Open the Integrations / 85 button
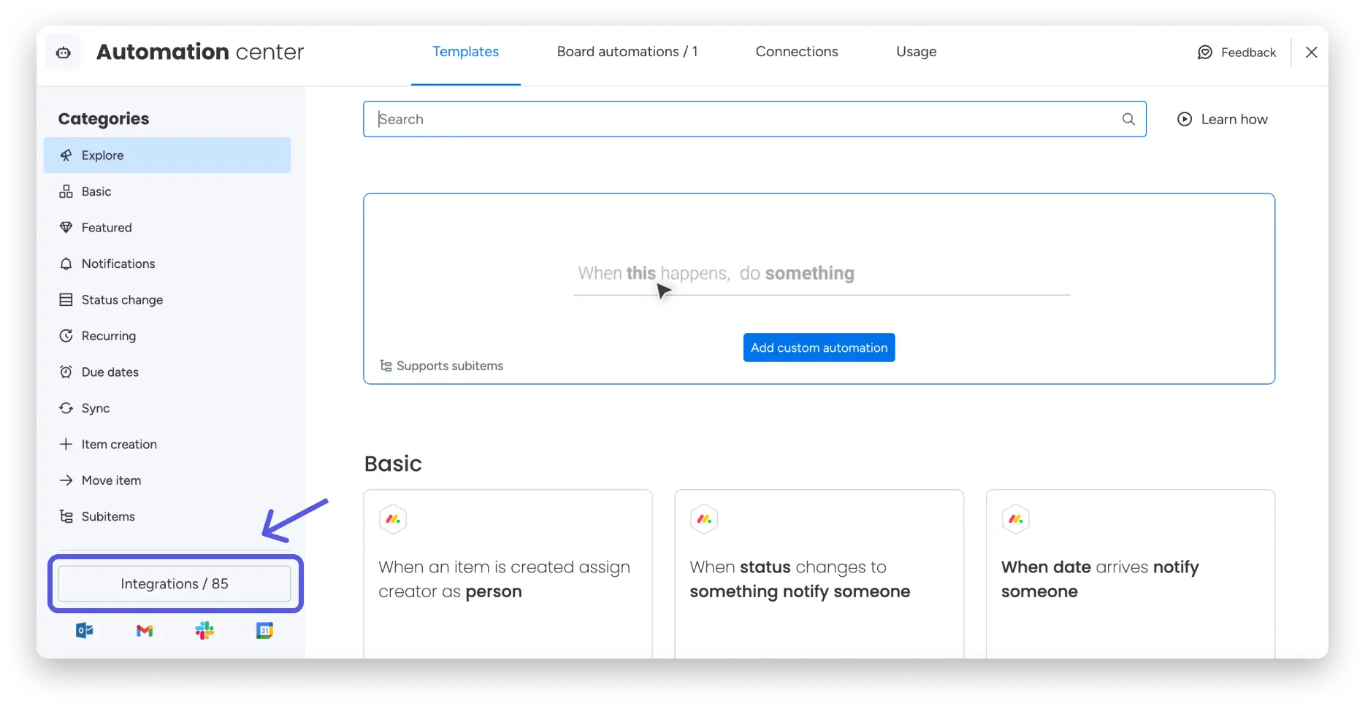This screenshot has width=1365, height=706. 175,584
